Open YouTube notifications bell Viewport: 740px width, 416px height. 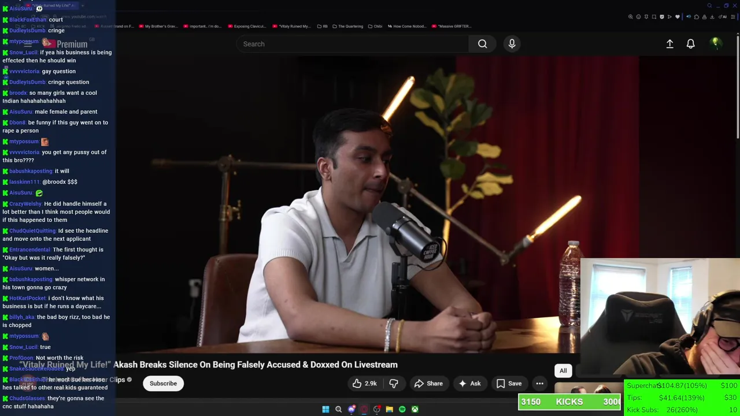690,44
